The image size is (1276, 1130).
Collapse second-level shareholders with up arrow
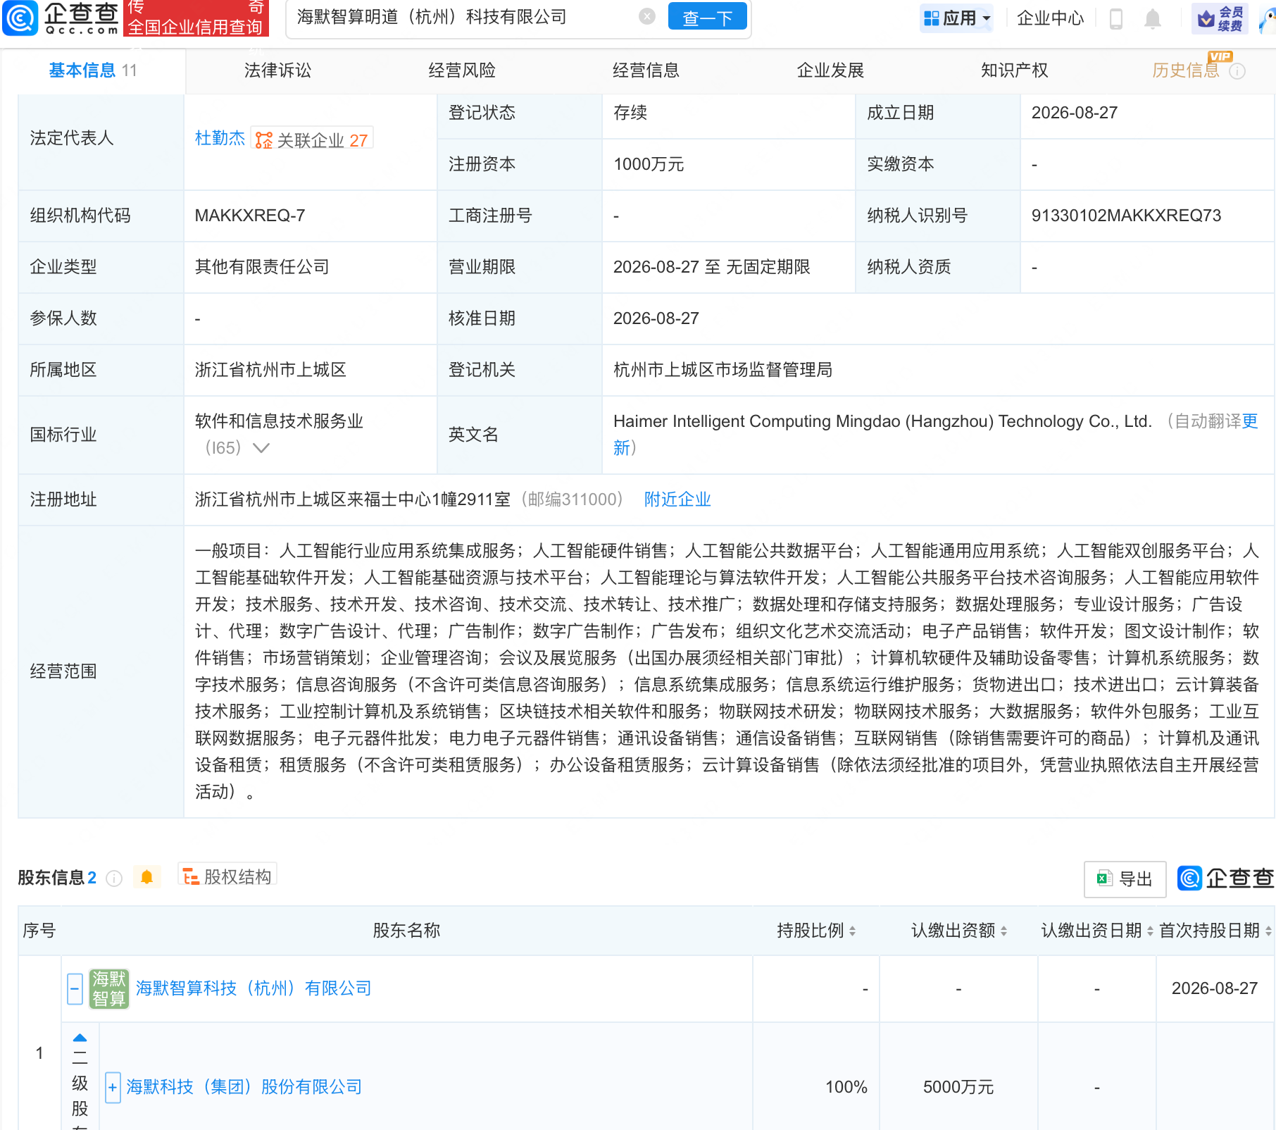pyautogui.click(x=80, y=1038)
